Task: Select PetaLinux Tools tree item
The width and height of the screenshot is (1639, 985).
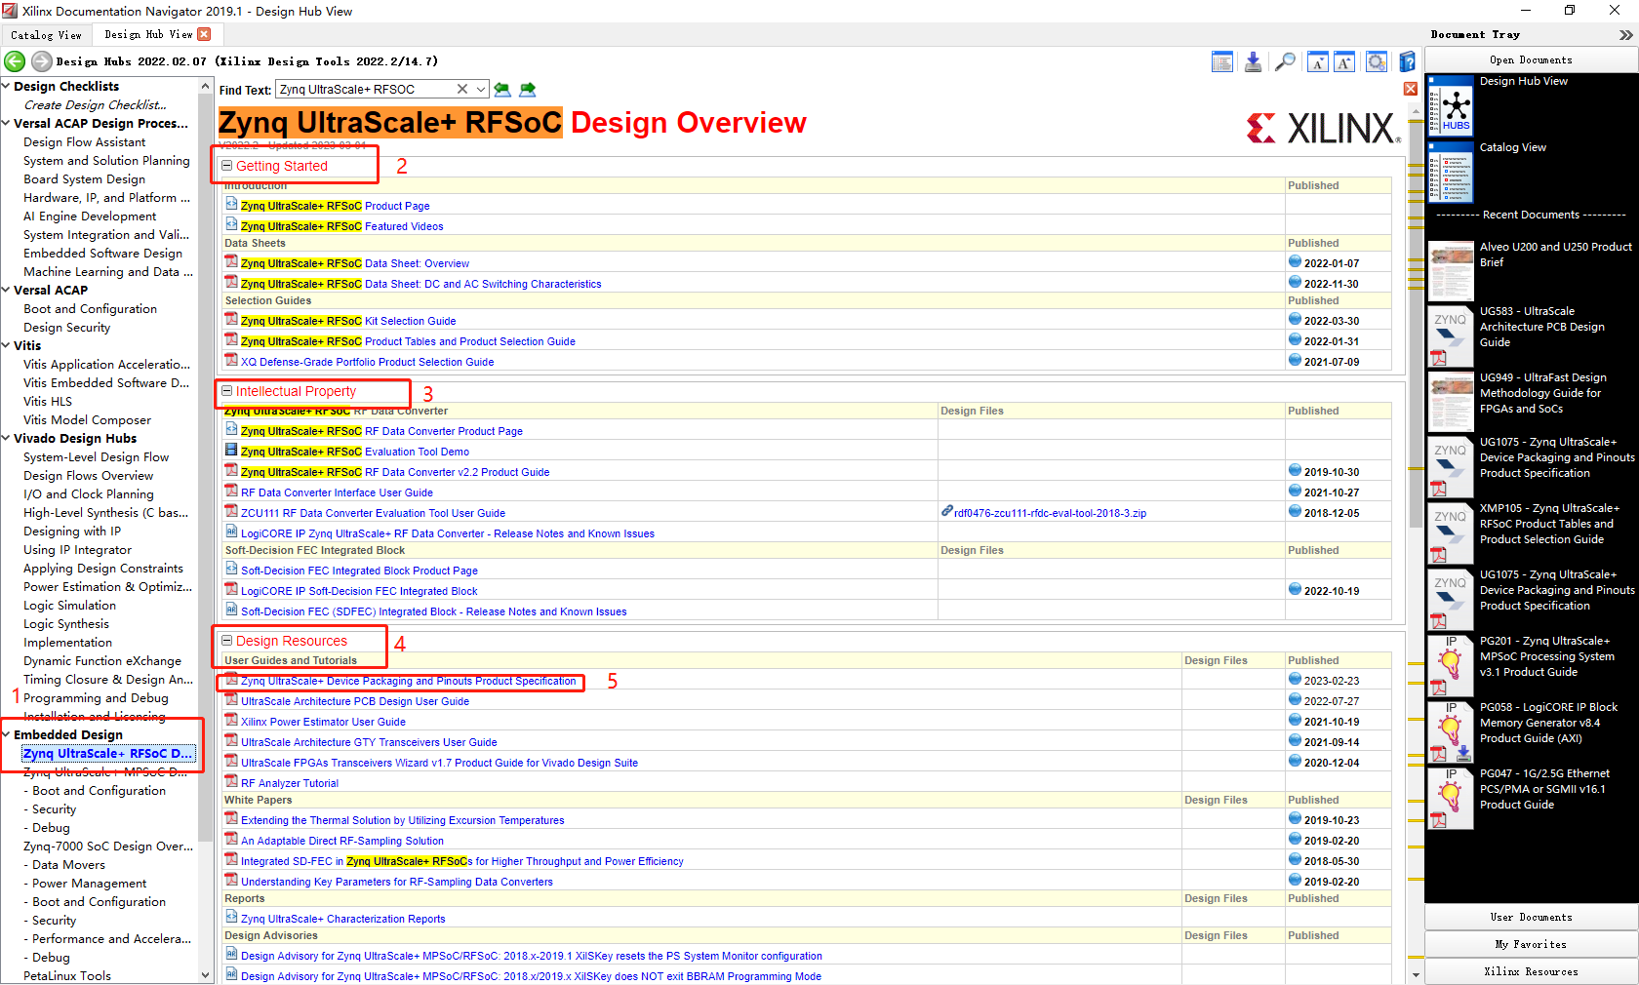Action: click(67, 976)
